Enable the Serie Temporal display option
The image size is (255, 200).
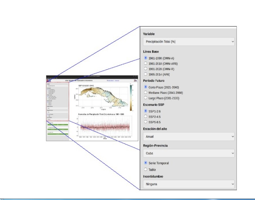[145, 163]
